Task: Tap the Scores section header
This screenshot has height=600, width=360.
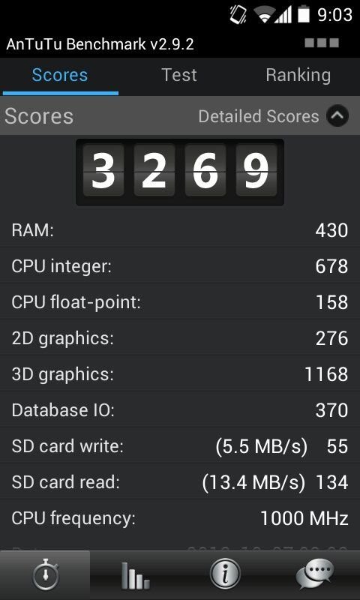Action: pyautogui.click(x=39, y=116)
